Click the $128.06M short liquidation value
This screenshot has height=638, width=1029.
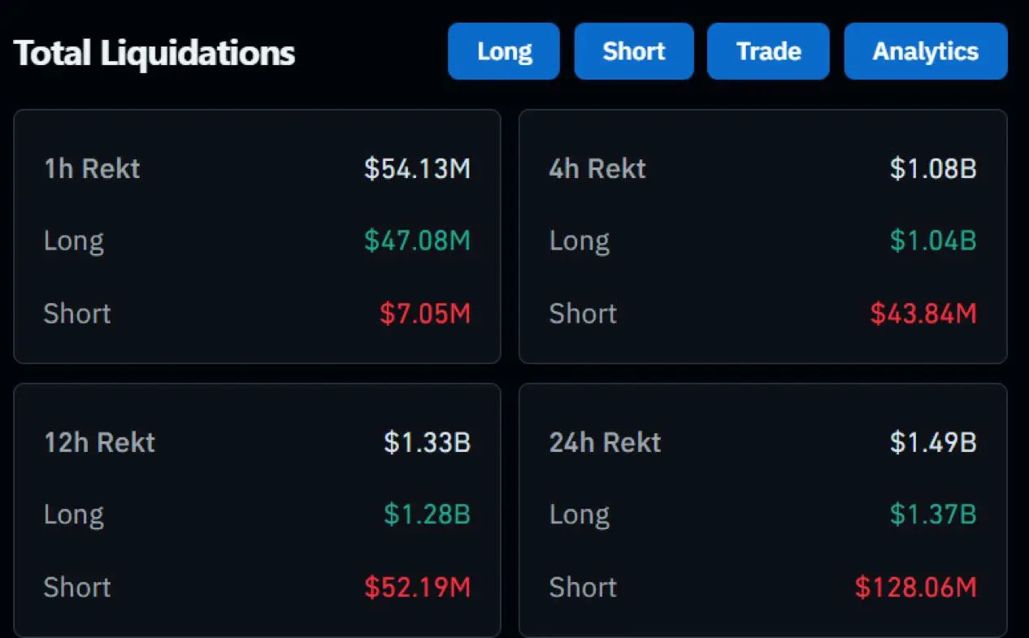pos(915,588)
